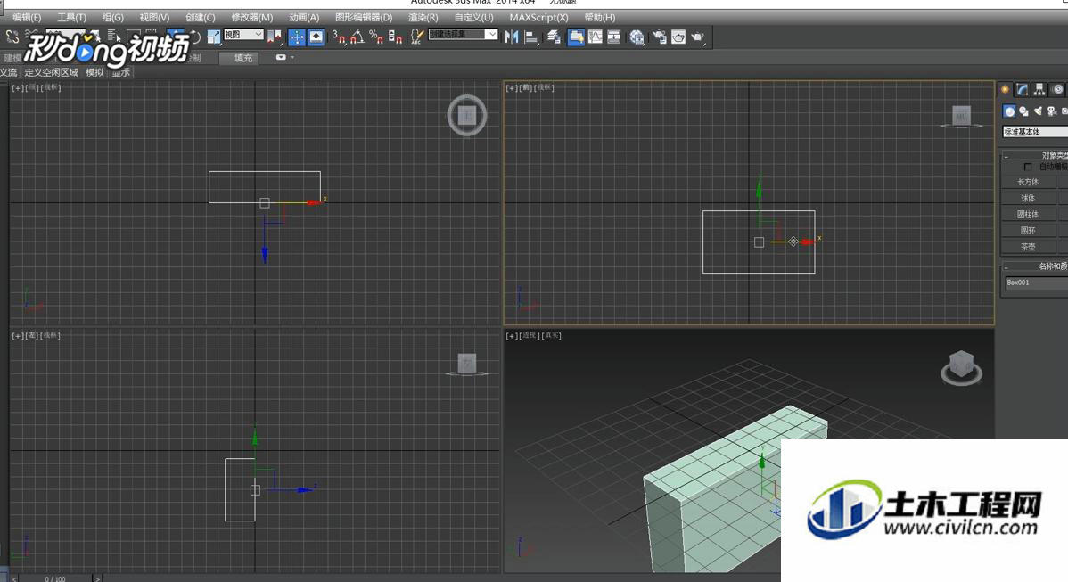Toggle the Spinner Snap icon
Viewport: 1068px width, 582px height.
tap(395, 37)
